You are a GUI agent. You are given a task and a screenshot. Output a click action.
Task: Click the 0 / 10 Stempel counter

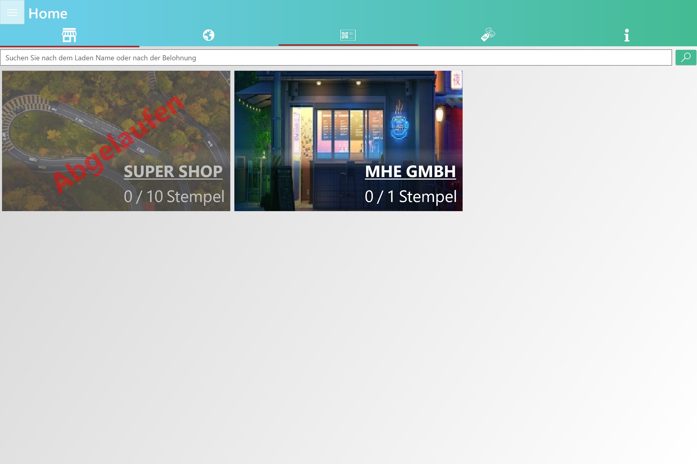pos(174,196)
